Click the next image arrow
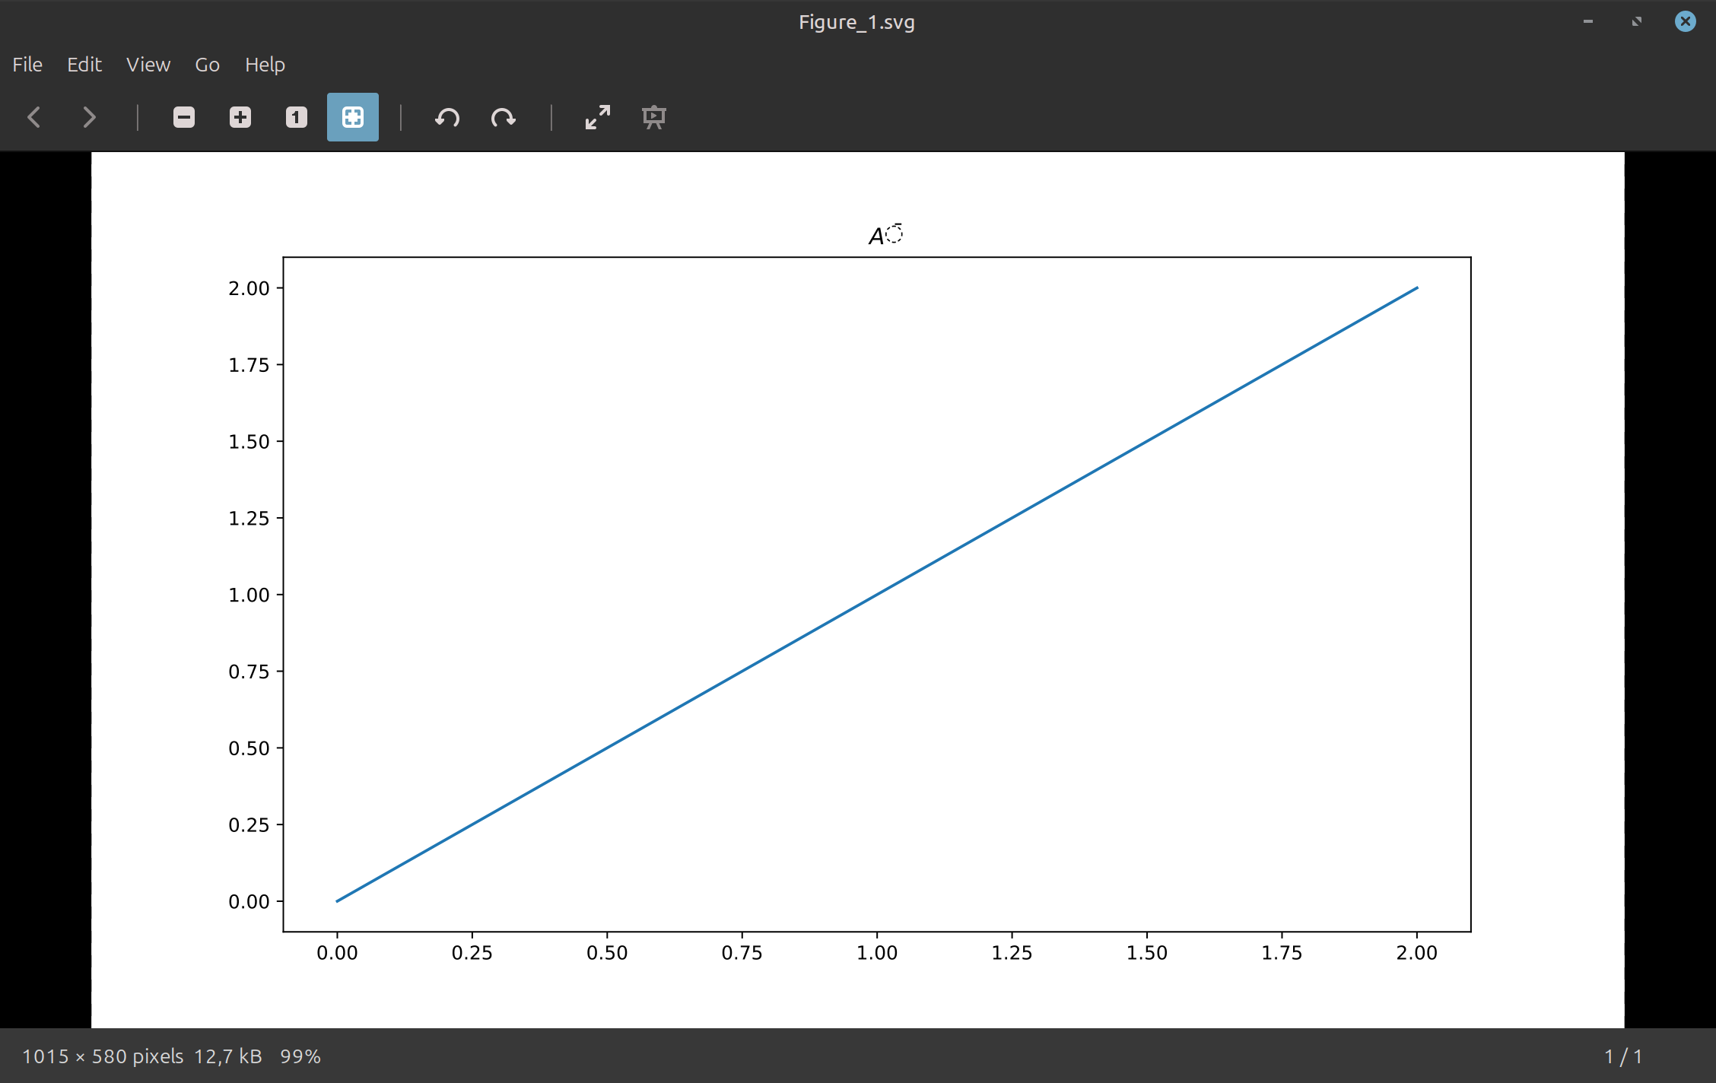1716x1083 pixels. tap(89, 117)
